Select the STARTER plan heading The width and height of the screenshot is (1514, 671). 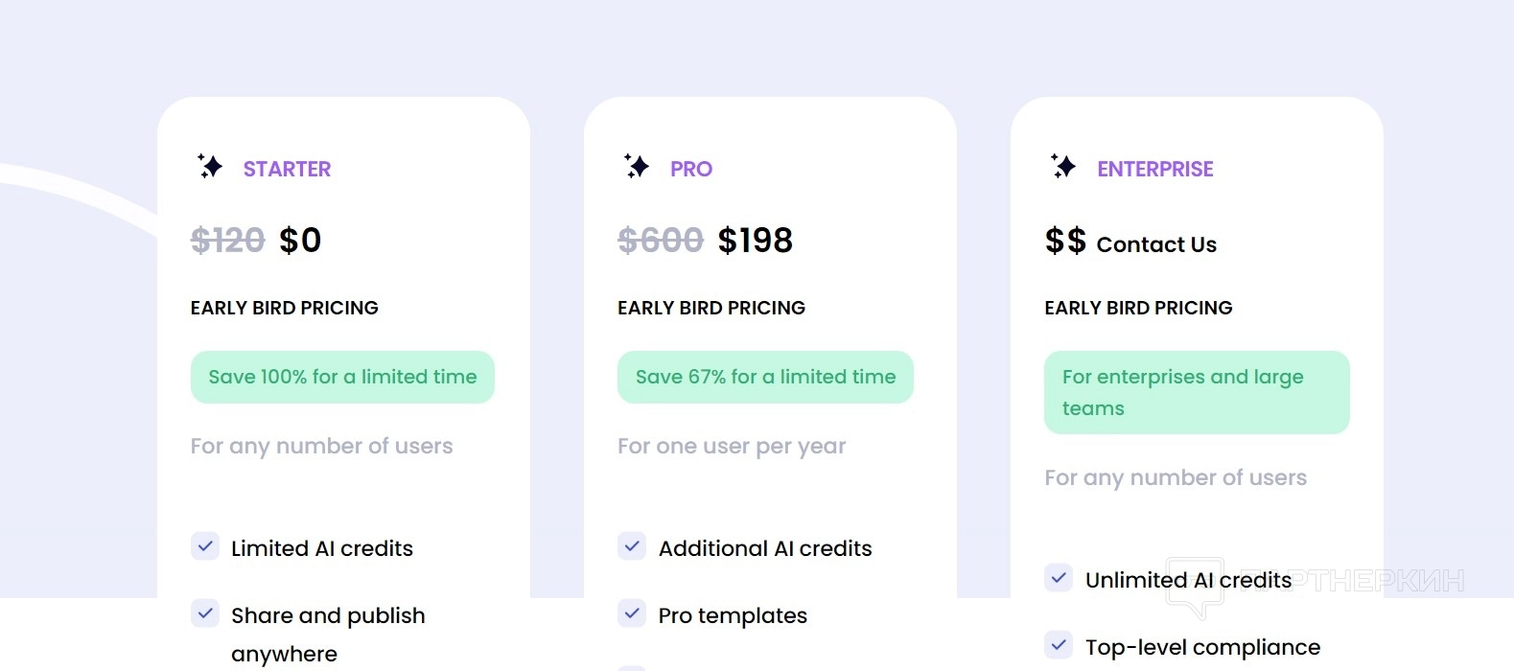pyautogui.click(x=287, y=169)
